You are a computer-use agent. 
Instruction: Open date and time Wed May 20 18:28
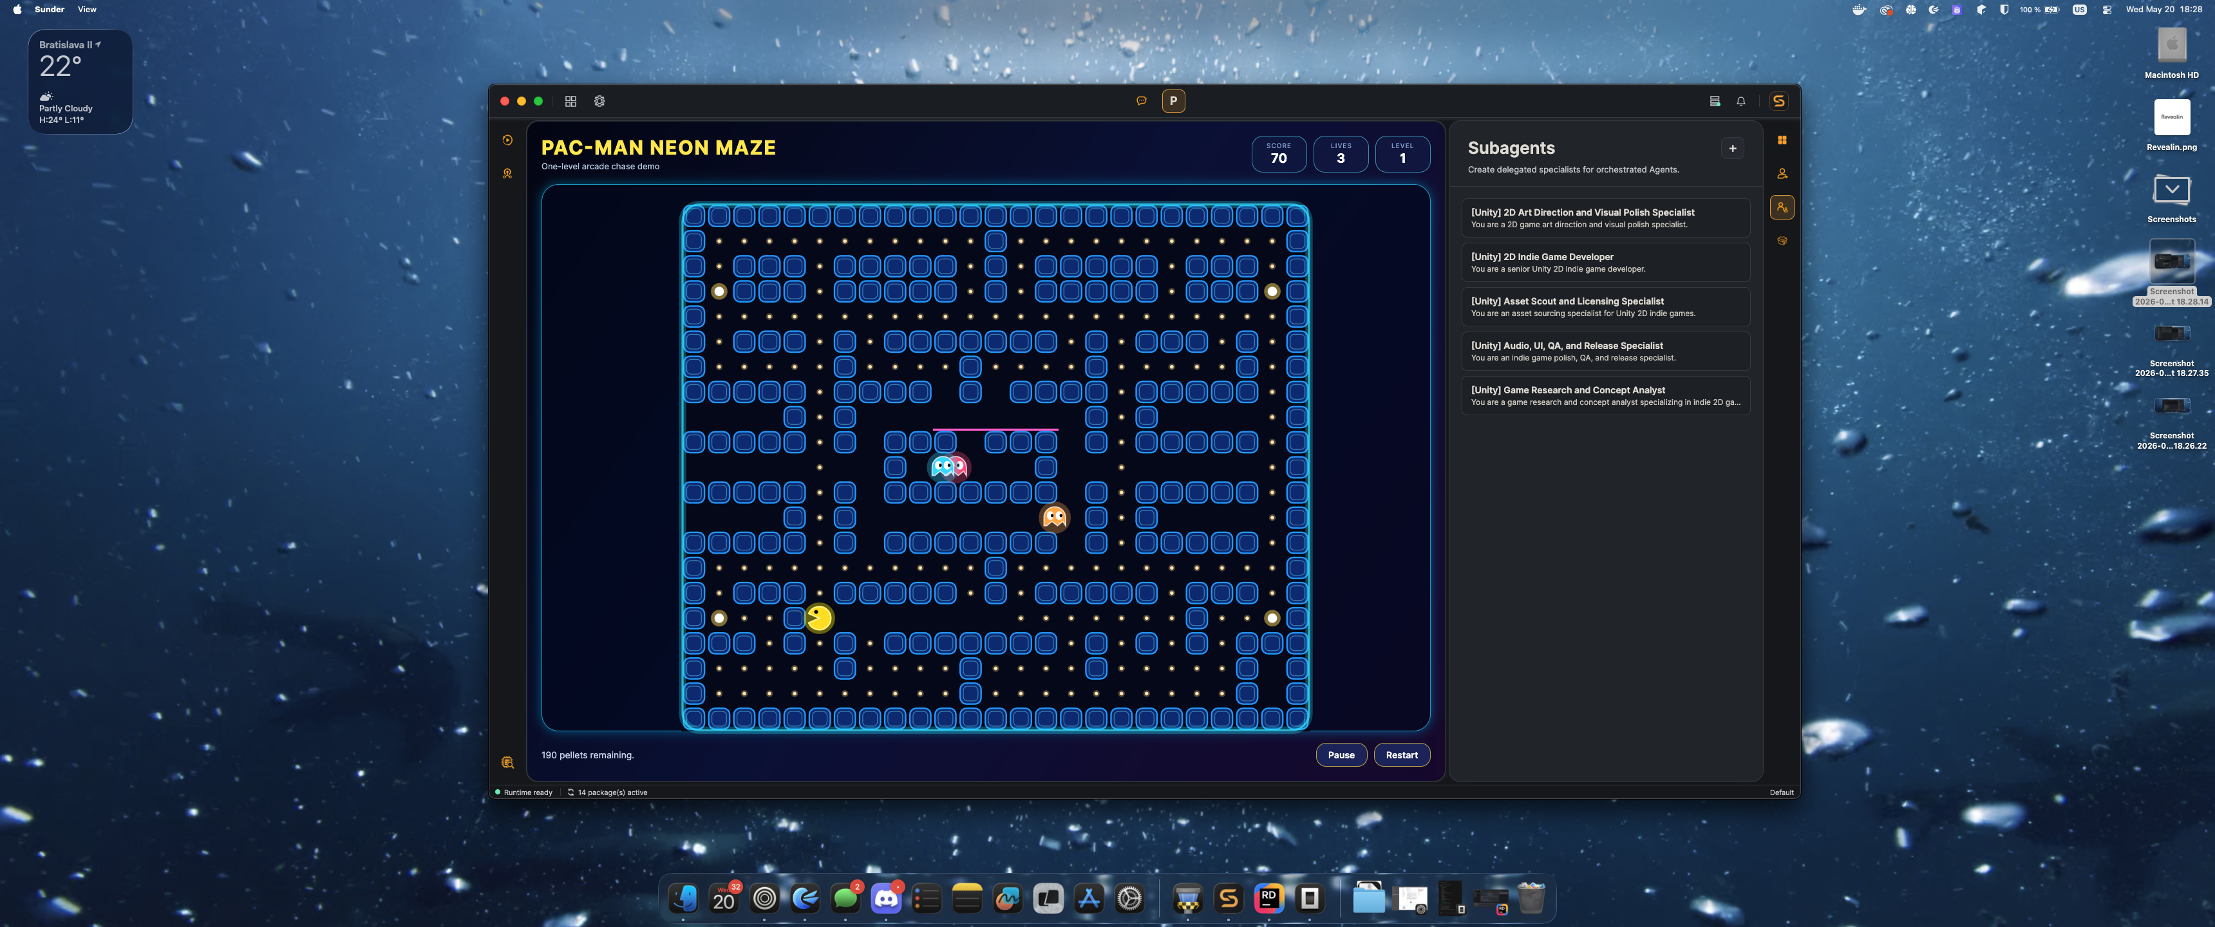[2163, 10]
